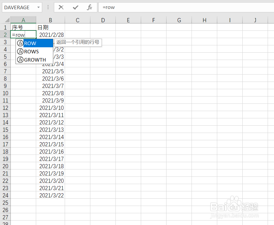Click cell with date 2021/3/13
The image size is (274, 225).
[50, 129]
